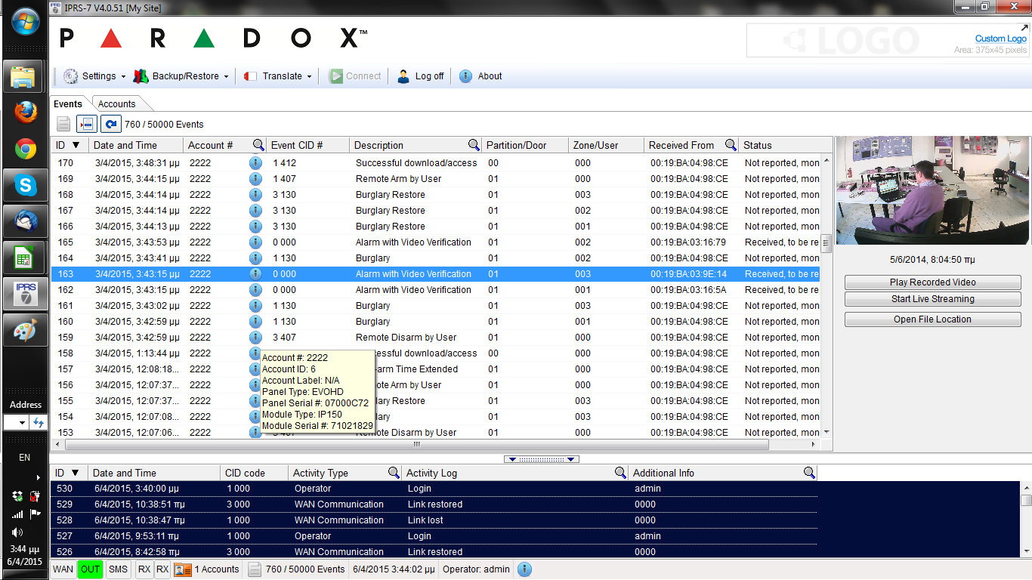Click the Date and Time events column header
1032x580 pixels.
[x=136, y=145]
